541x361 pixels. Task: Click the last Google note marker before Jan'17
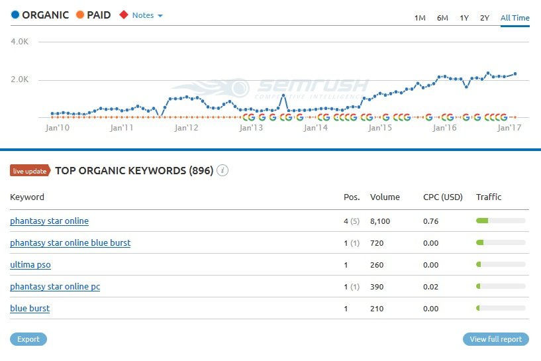click(x=504, y=117)
